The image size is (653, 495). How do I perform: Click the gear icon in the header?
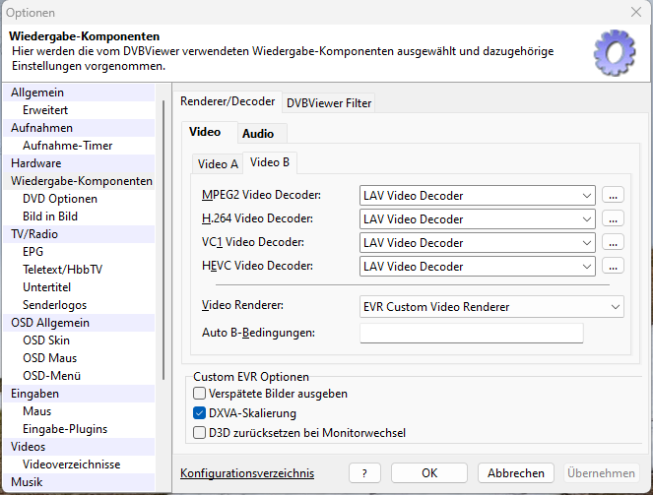615,51
